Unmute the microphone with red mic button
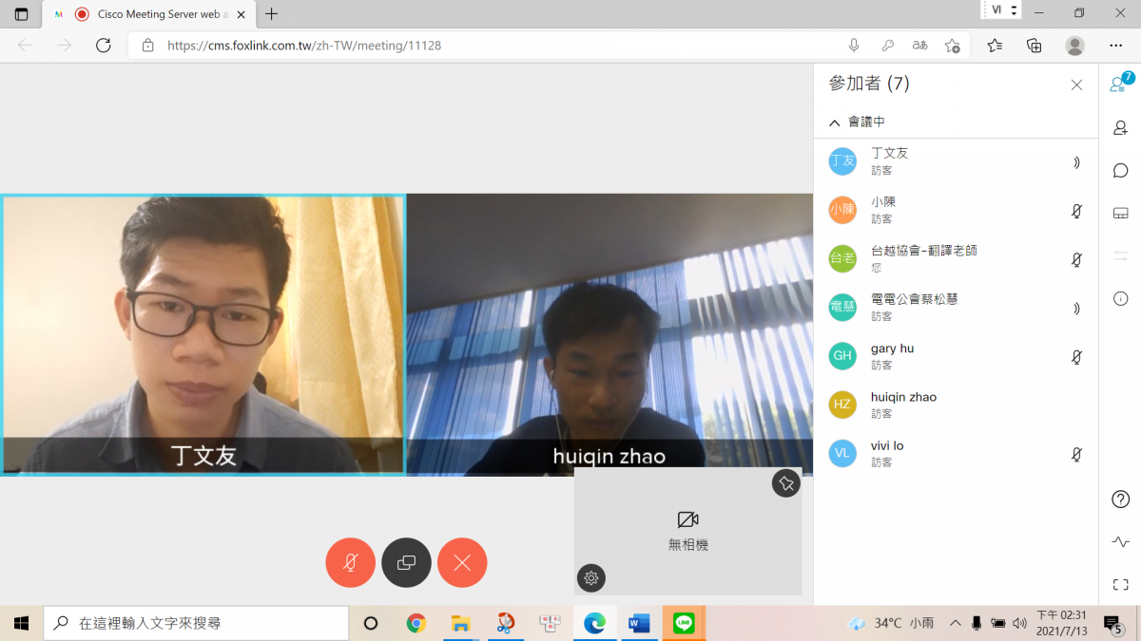 [x=350, y=563]
